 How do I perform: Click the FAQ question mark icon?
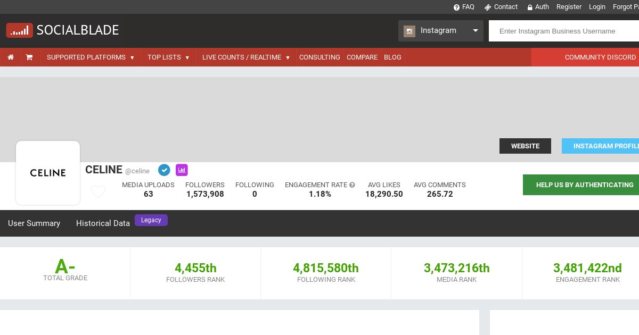(x=456, y=7)
